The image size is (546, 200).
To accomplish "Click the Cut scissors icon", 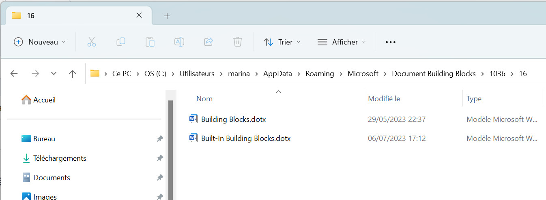I will pos(92,42).
